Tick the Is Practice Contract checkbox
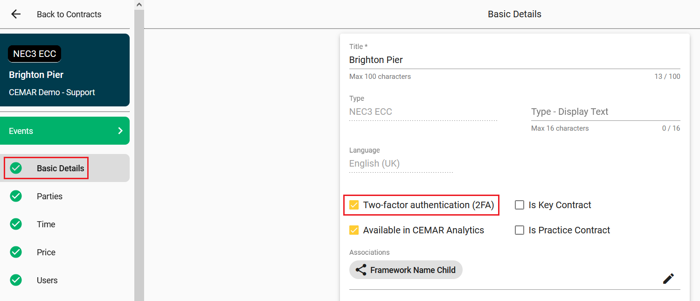 pyautogui.click(x=520, y=230)
